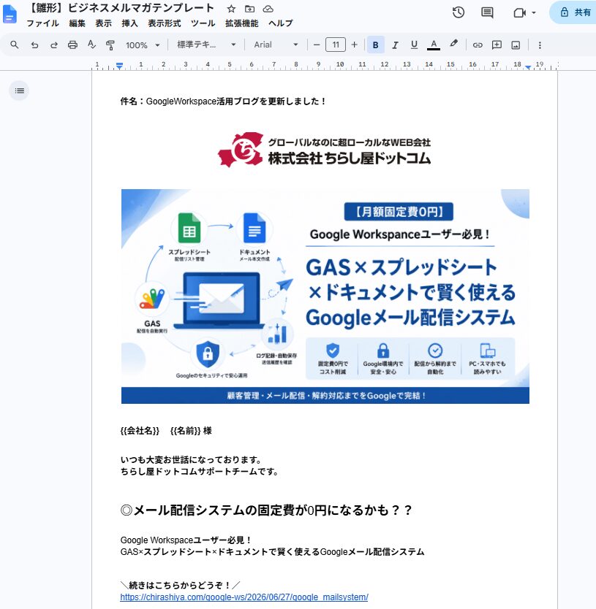596x609 pixels.
Task: Open the ツール menu
Action: (x=203, y=23)
